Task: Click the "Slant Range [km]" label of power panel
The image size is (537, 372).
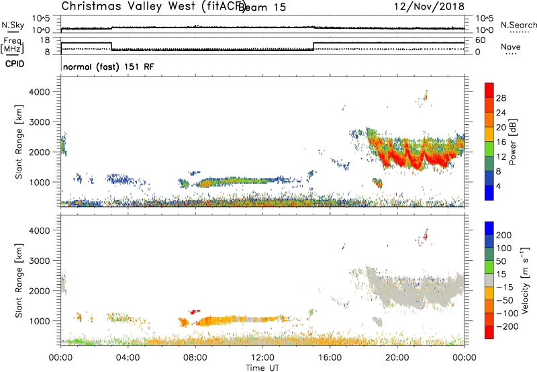Action: click(19, 142)
